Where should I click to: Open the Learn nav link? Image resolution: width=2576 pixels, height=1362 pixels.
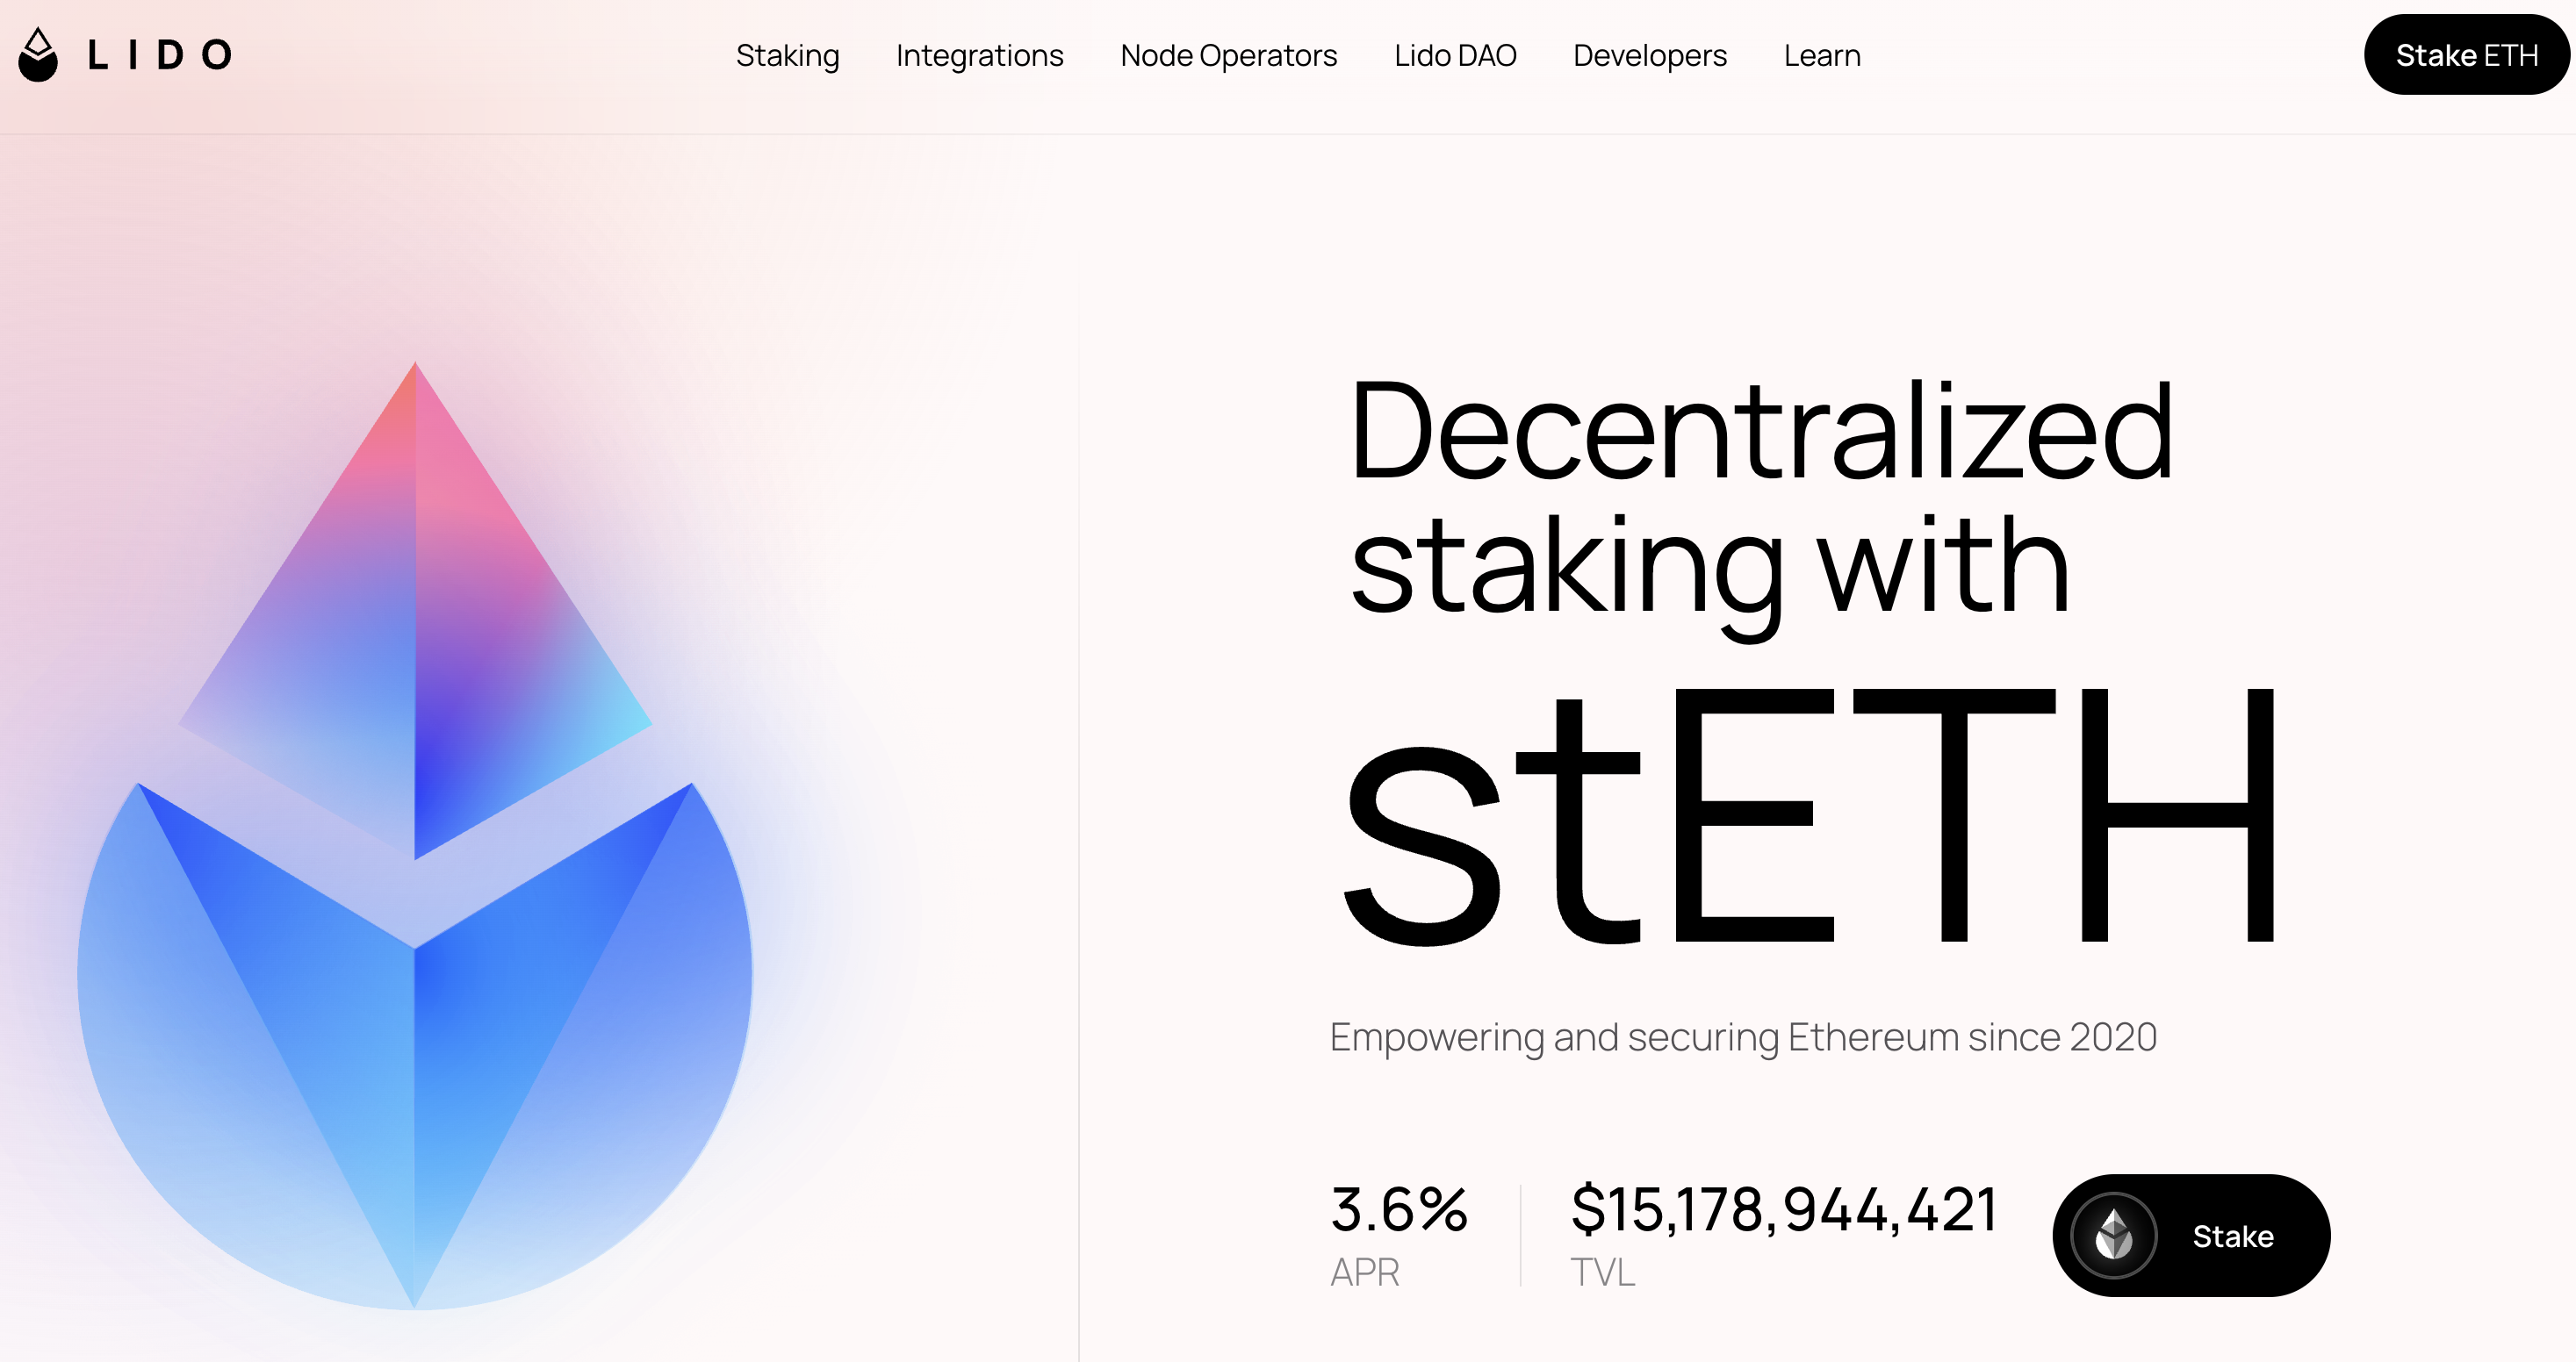[x=1822, y=56]
